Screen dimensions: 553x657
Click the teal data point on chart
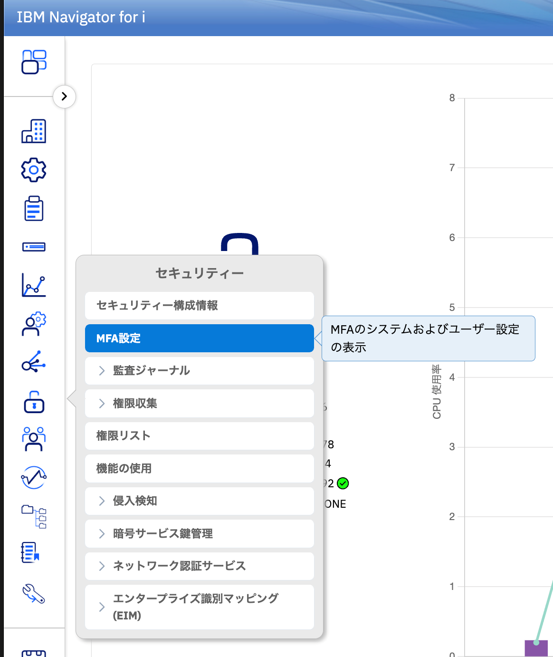536,642
